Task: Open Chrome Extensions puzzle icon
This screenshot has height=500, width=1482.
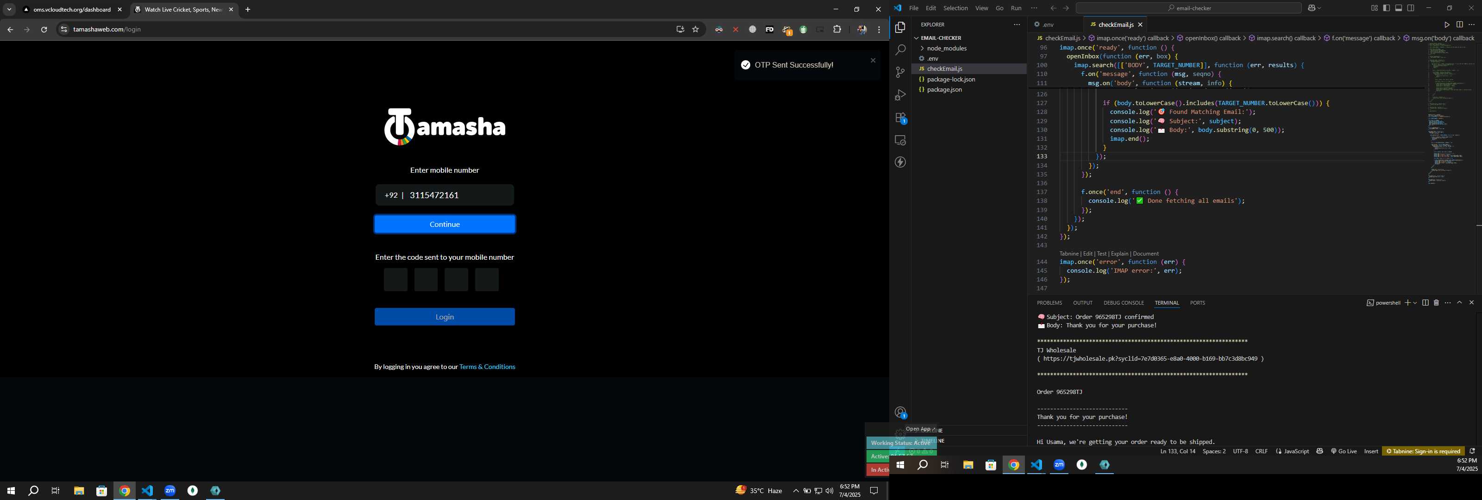Action: (x=837, y=29)
